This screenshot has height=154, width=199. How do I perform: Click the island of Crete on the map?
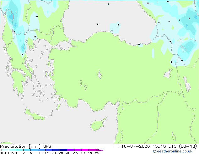click(x=35, y=115)
